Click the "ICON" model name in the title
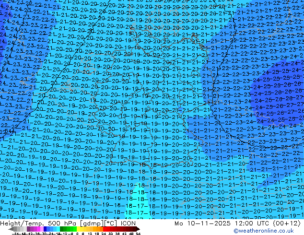Image resolution: width=304 pixels, height=235 pixels. 128,223
